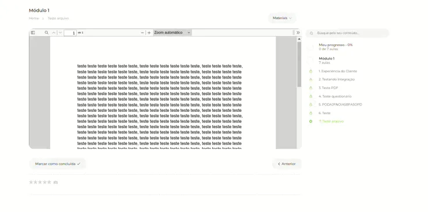This screenshot has height=212, width=428.
Task: Zoom in with the plus icon
Action: [149, 33]
